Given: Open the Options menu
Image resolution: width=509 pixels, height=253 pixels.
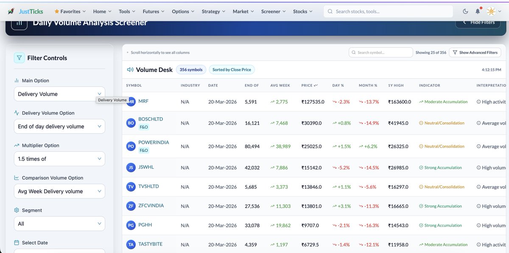Looking at the screenshot, I should click(183, 11).
